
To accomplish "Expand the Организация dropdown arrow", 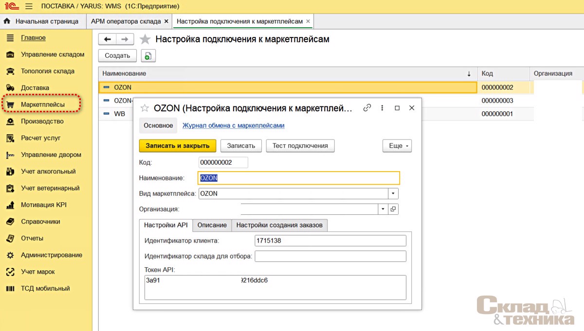I will coord(383,209).
